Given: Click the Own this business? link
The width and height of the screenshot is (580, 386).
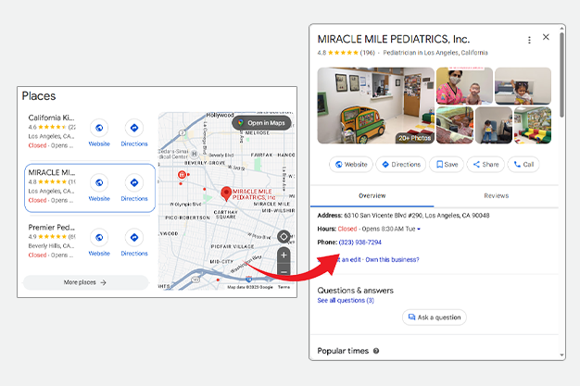Looking at the screenshot, I should [392, 259].
